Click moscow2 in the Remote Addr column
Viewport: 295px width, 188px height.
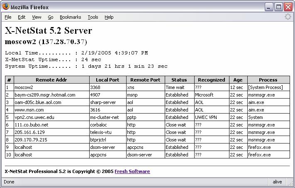[24, 87]
